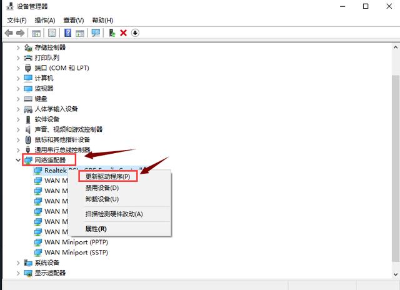Click the 系统设备 folder icon
400x290 pixels.
[28, 262]
